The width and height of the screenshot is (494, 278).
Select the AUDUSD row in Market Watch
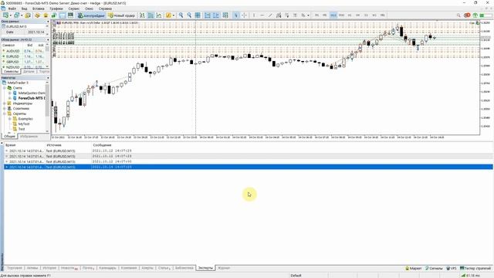click(x=24, y=51)
